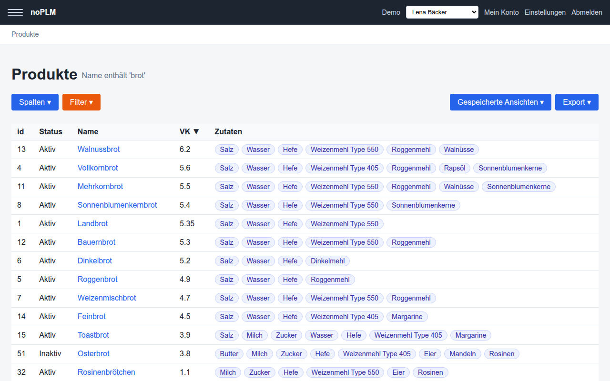
Task: Sort by the VK column header
Action: point(189,131)
